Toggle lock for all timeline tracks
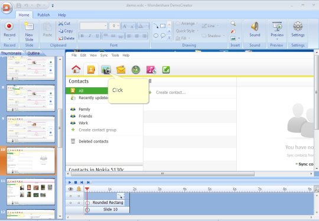This screenshot has width=319, height=221. 79,189
